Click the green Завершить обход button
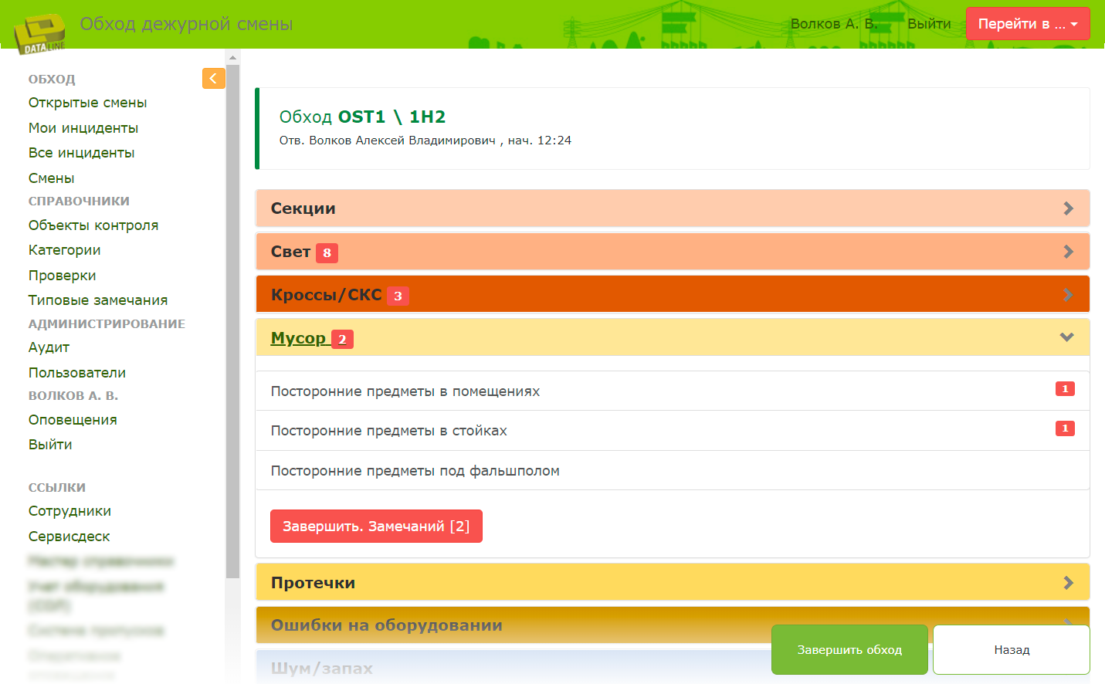 pos(849,649)
